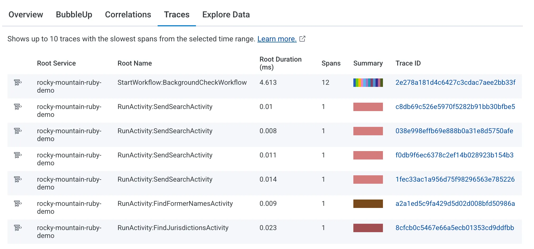Click the Spans column header
Image resolution: width=534 pixels, height=249 pixels.
pos(331,63)
